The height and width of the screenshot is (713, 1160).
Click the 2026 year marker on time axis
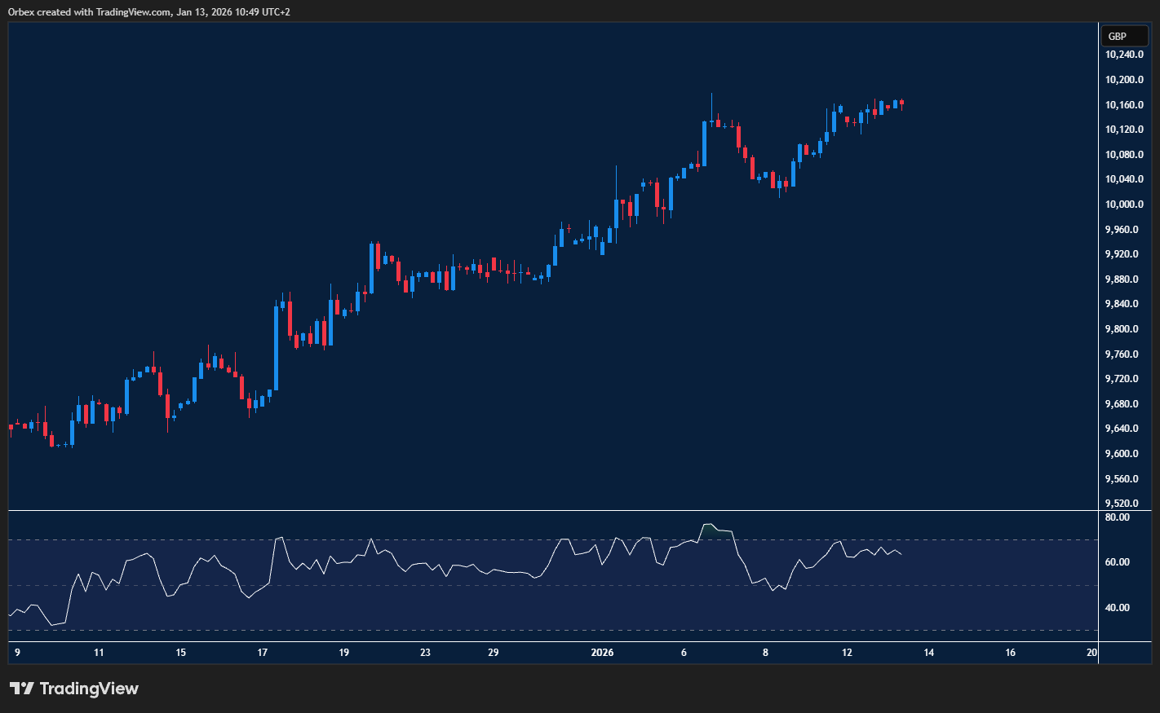click(x=602, y=653)
